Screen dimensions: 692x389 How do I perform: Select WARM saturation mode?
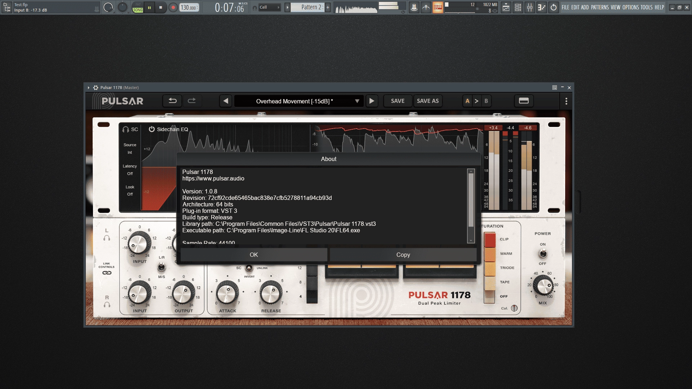point(490,254)
